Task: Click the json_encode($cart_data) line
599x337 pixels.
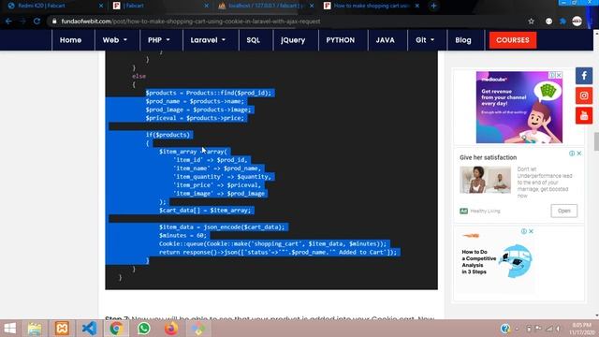Action: click(x=222, y=227)
